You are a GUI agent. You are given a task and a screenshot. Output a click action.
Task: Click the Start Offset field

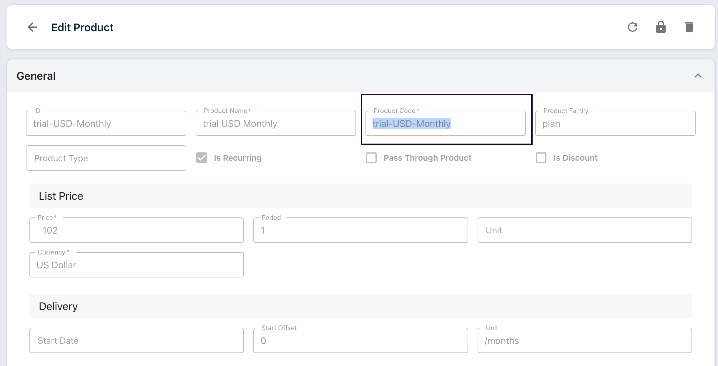[x=360, y=340]
